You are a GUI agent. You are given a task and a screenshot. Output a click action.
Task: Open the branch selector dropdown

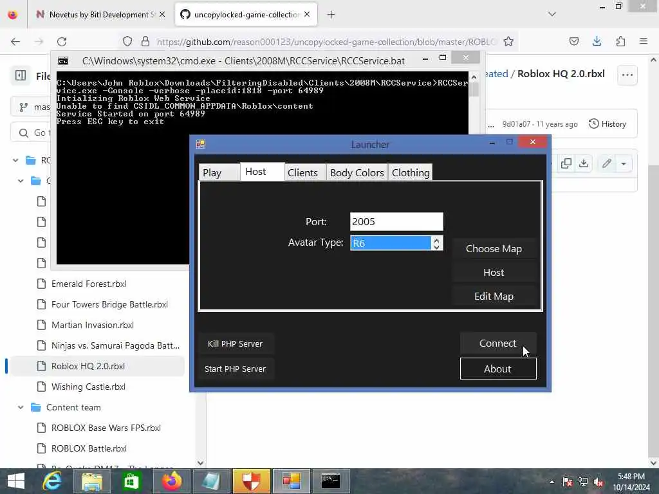[30, 107]
